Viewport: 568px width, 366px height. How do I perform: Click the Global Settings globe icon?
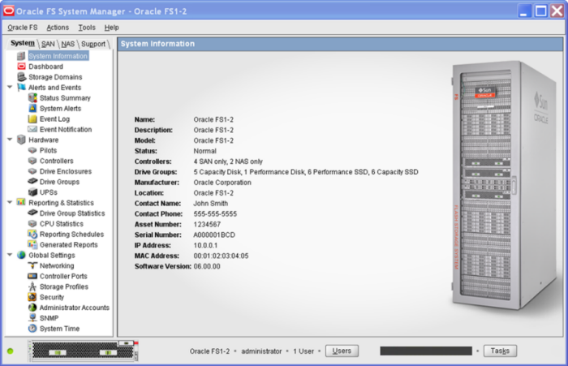tap(21, 255)
